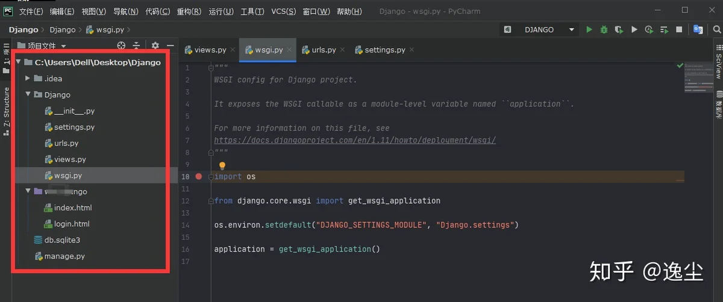Open the 重构(R) menu
Viewport: 723px width, 302px height.
tap(189, 11)
